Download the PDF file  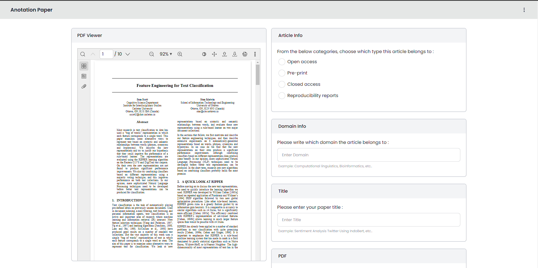tap(235, 54)
